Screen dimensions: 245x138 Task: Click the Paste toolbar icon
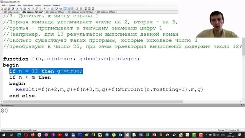pos(24,8)
